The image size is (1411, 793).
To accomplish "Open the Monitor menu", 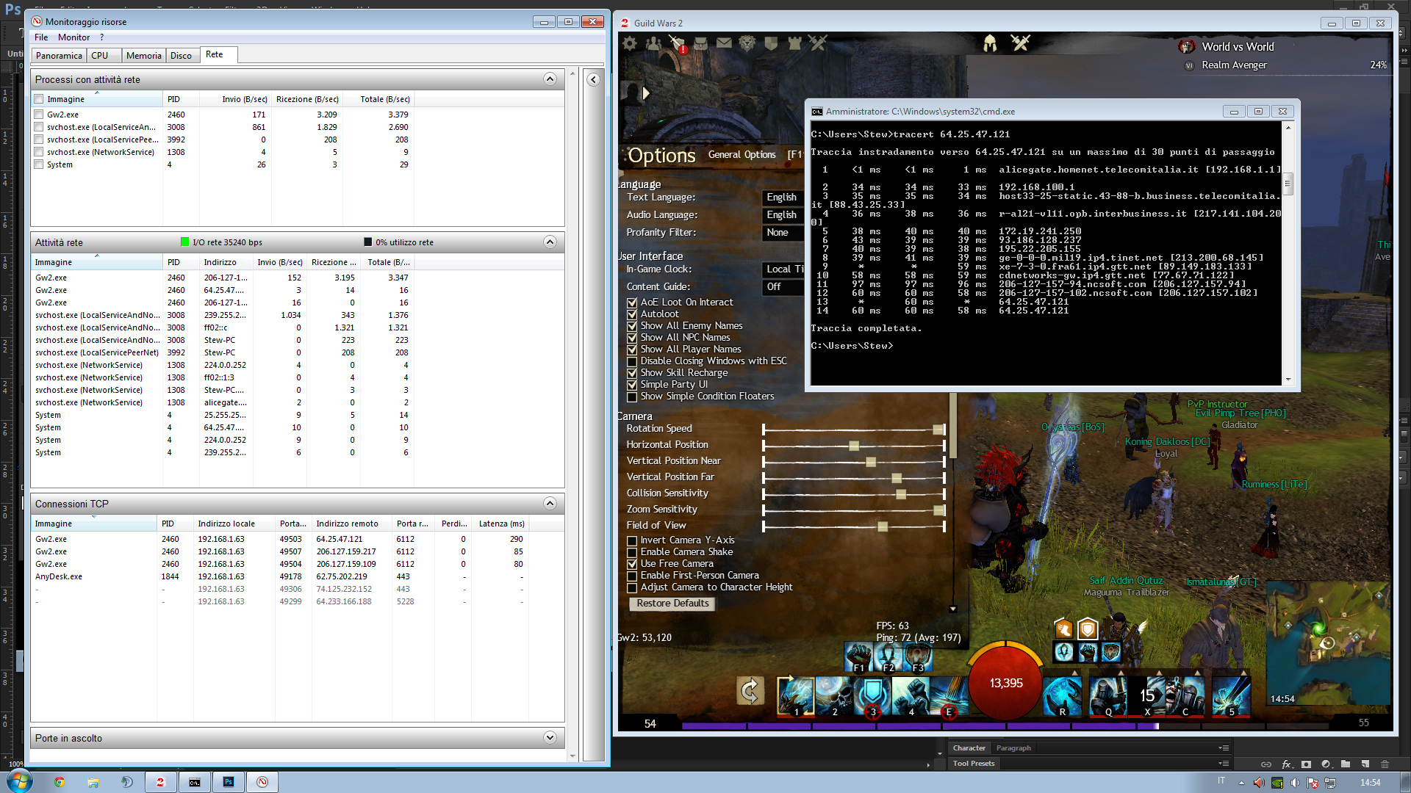I will tap(74, 37).
